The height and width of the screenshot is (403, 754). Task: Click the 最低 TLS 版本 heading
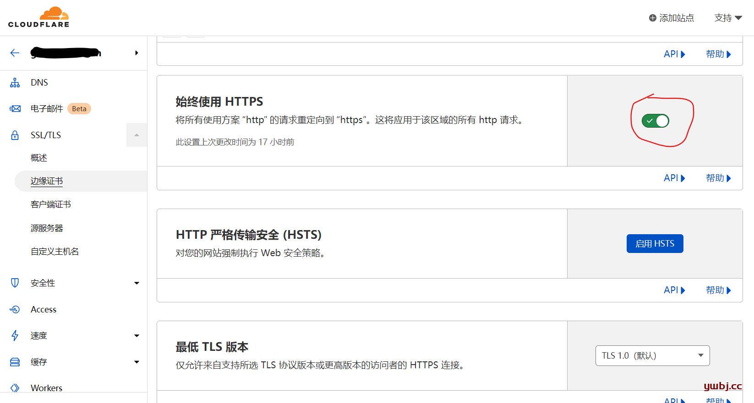click(212, 347)
